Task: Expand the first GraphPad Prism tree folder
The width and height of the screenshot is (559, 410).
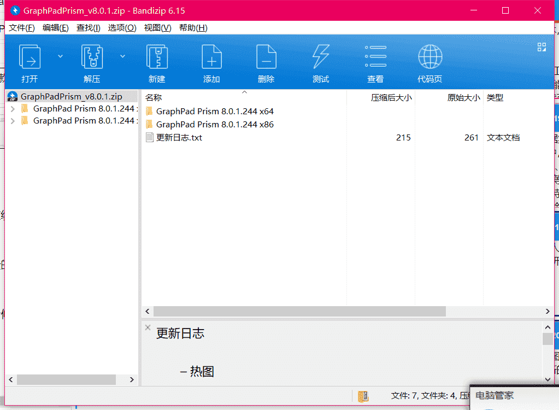Action: [x=13, y=109]
